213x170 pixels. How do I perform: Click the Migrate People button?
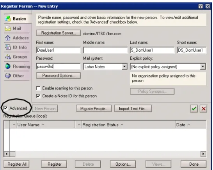pyautogui.click(x=94, y=109)
